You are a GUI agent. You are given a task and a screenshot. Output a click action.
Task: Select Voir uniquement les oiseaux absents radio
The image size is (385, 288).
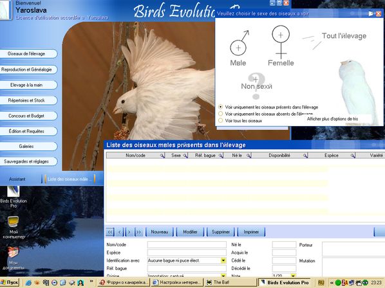(220, 114)
